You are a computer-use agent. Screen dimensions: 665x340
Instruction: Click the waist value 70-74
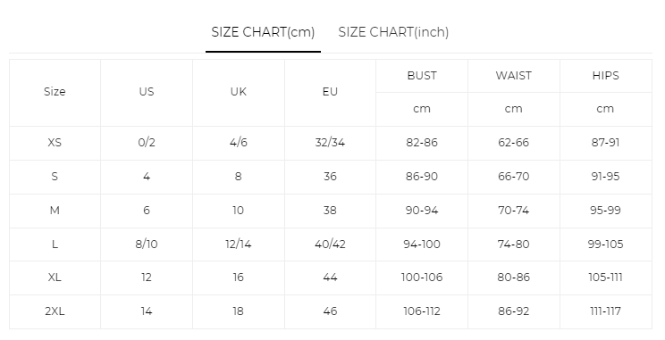514,211
